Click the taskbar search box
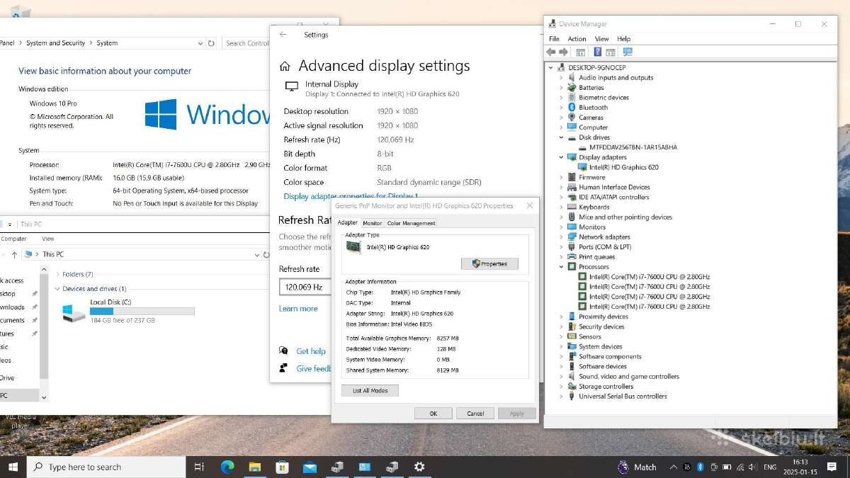 pos(106,467)
